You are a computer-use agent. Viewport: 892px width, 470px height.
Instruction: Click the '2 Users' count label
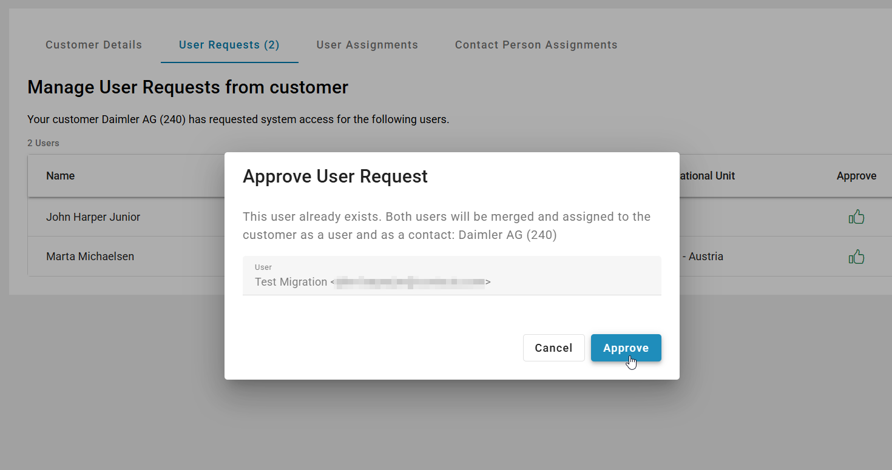click(43, 143)
